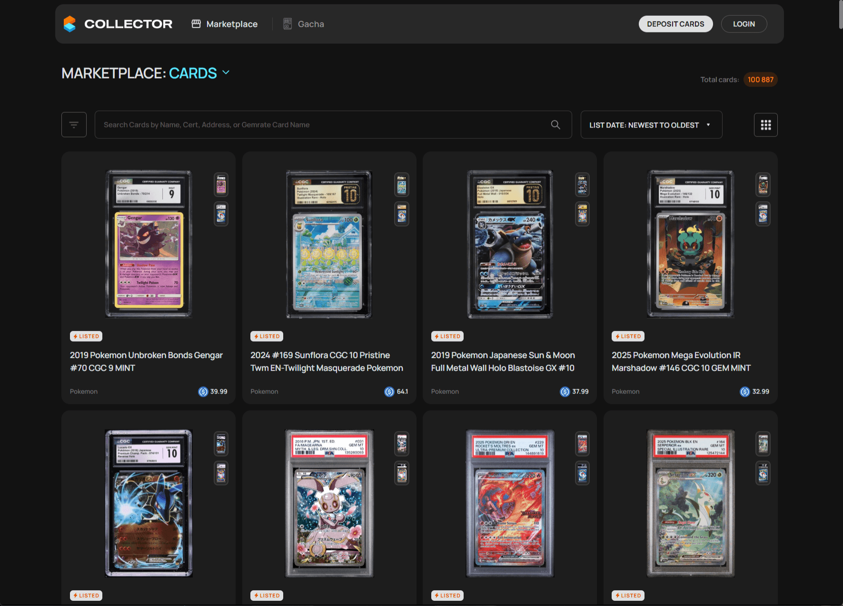Click the Gengar card title link
The height and width of the screenshot is (606, 843).
click(x=146, y=362)
